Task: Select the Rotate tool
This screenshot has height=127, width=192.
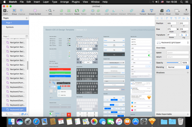Action: point(77,11)
